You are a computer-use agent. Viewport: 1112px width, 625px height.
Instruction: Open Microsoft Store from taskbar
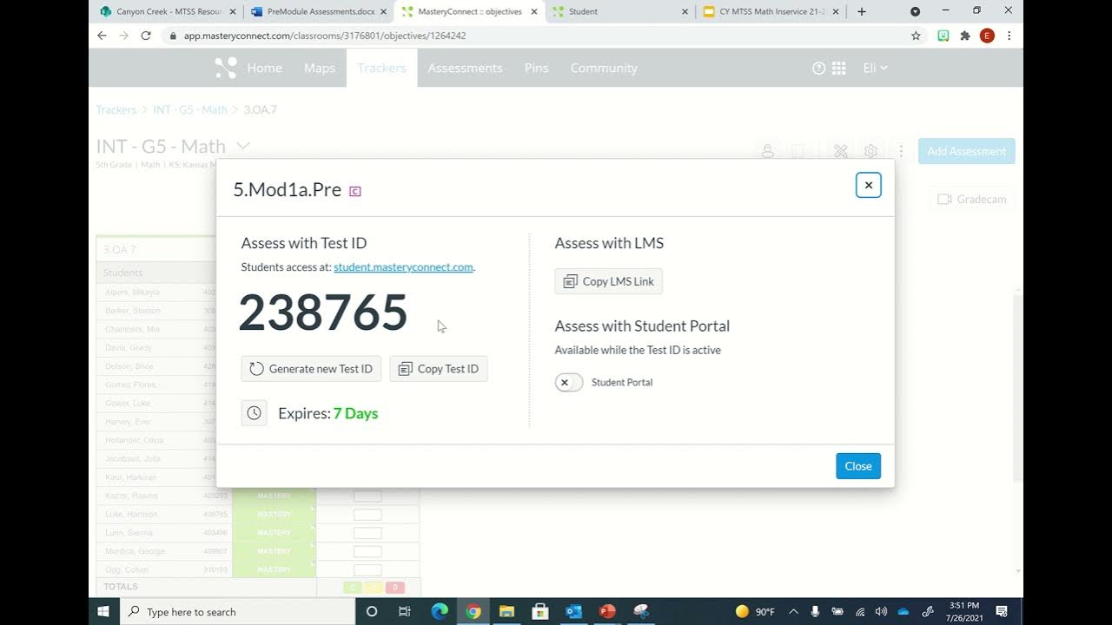pyautogui.click(x=539, y=611)
